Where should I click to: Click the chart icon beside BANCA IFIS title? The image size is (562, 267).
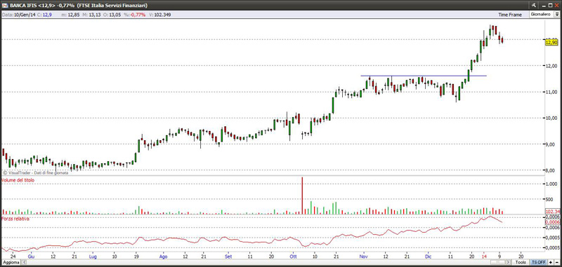(4, 5)
